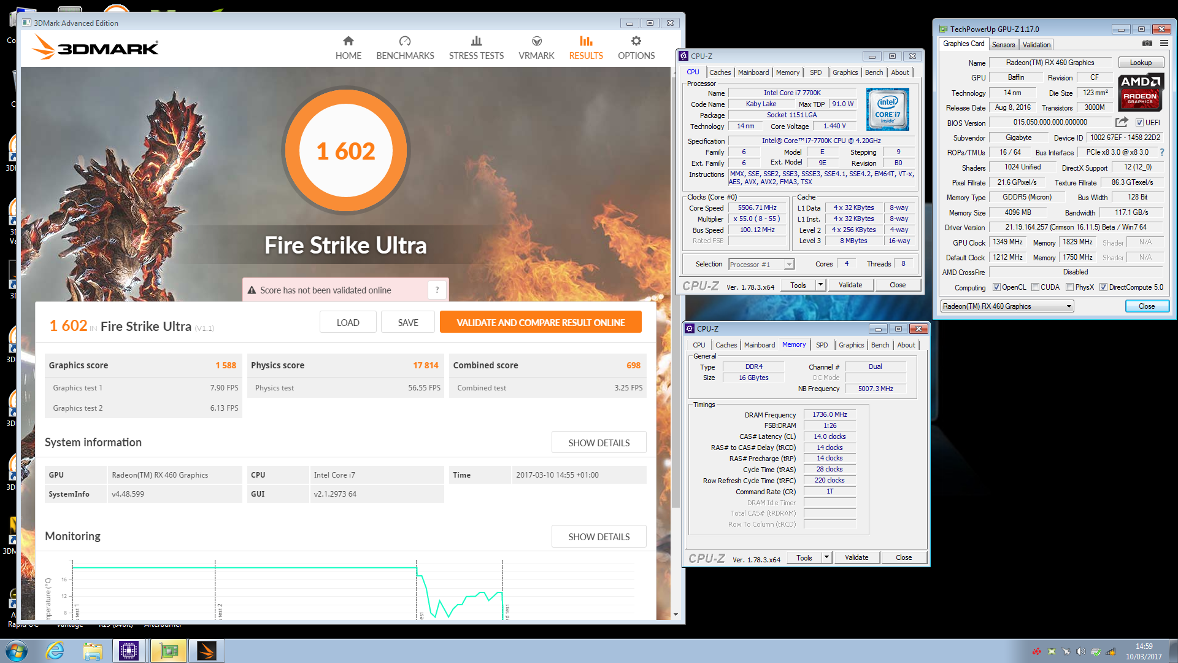1178x663 pixels.
Task: Click the LOAD button in 3DMark
Action: 348,322
